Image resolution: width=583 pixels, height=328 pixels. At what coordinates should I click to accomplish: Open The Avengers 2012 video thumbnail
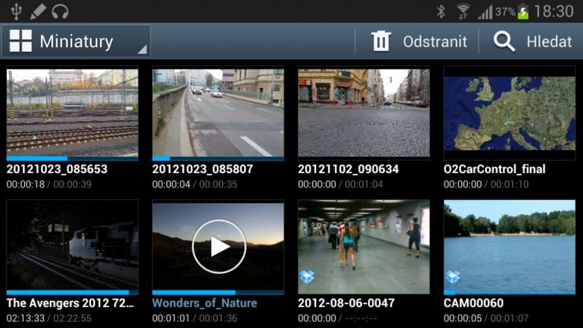pos(72,245)
